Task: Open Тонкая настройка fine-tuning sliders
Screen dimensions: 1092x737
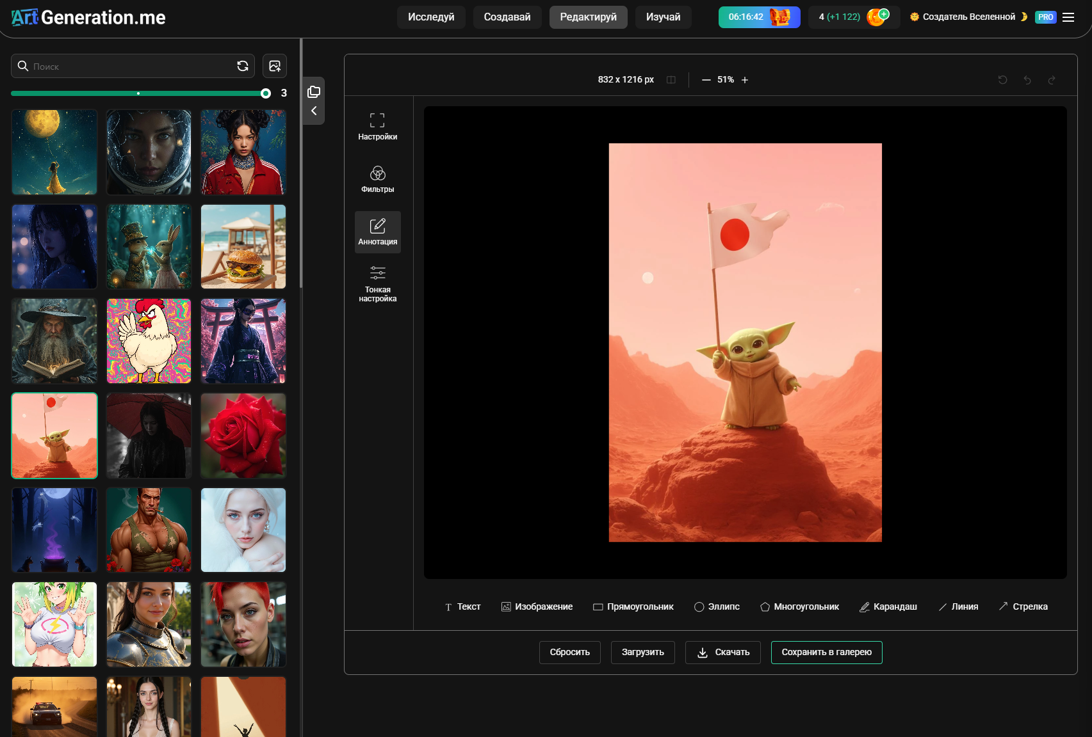Action: point(377,285)
